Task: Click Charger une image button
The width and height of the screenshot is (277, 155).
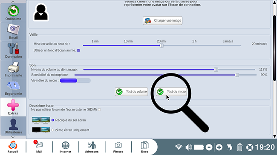Action: [162, 21]
